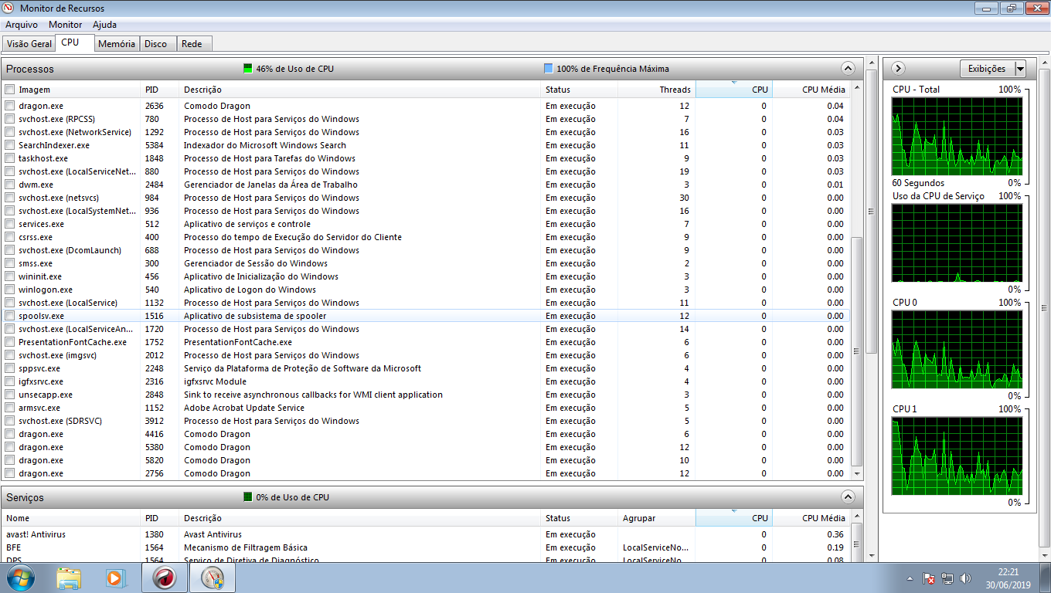Sort processes by CPU Média header
This screenshot has width=1051, height=593.
811,90
